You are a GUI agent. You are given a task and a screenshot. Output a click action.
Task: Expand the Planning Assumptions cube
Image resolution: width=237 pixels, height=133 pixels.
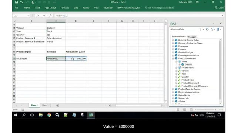(173, 55)
